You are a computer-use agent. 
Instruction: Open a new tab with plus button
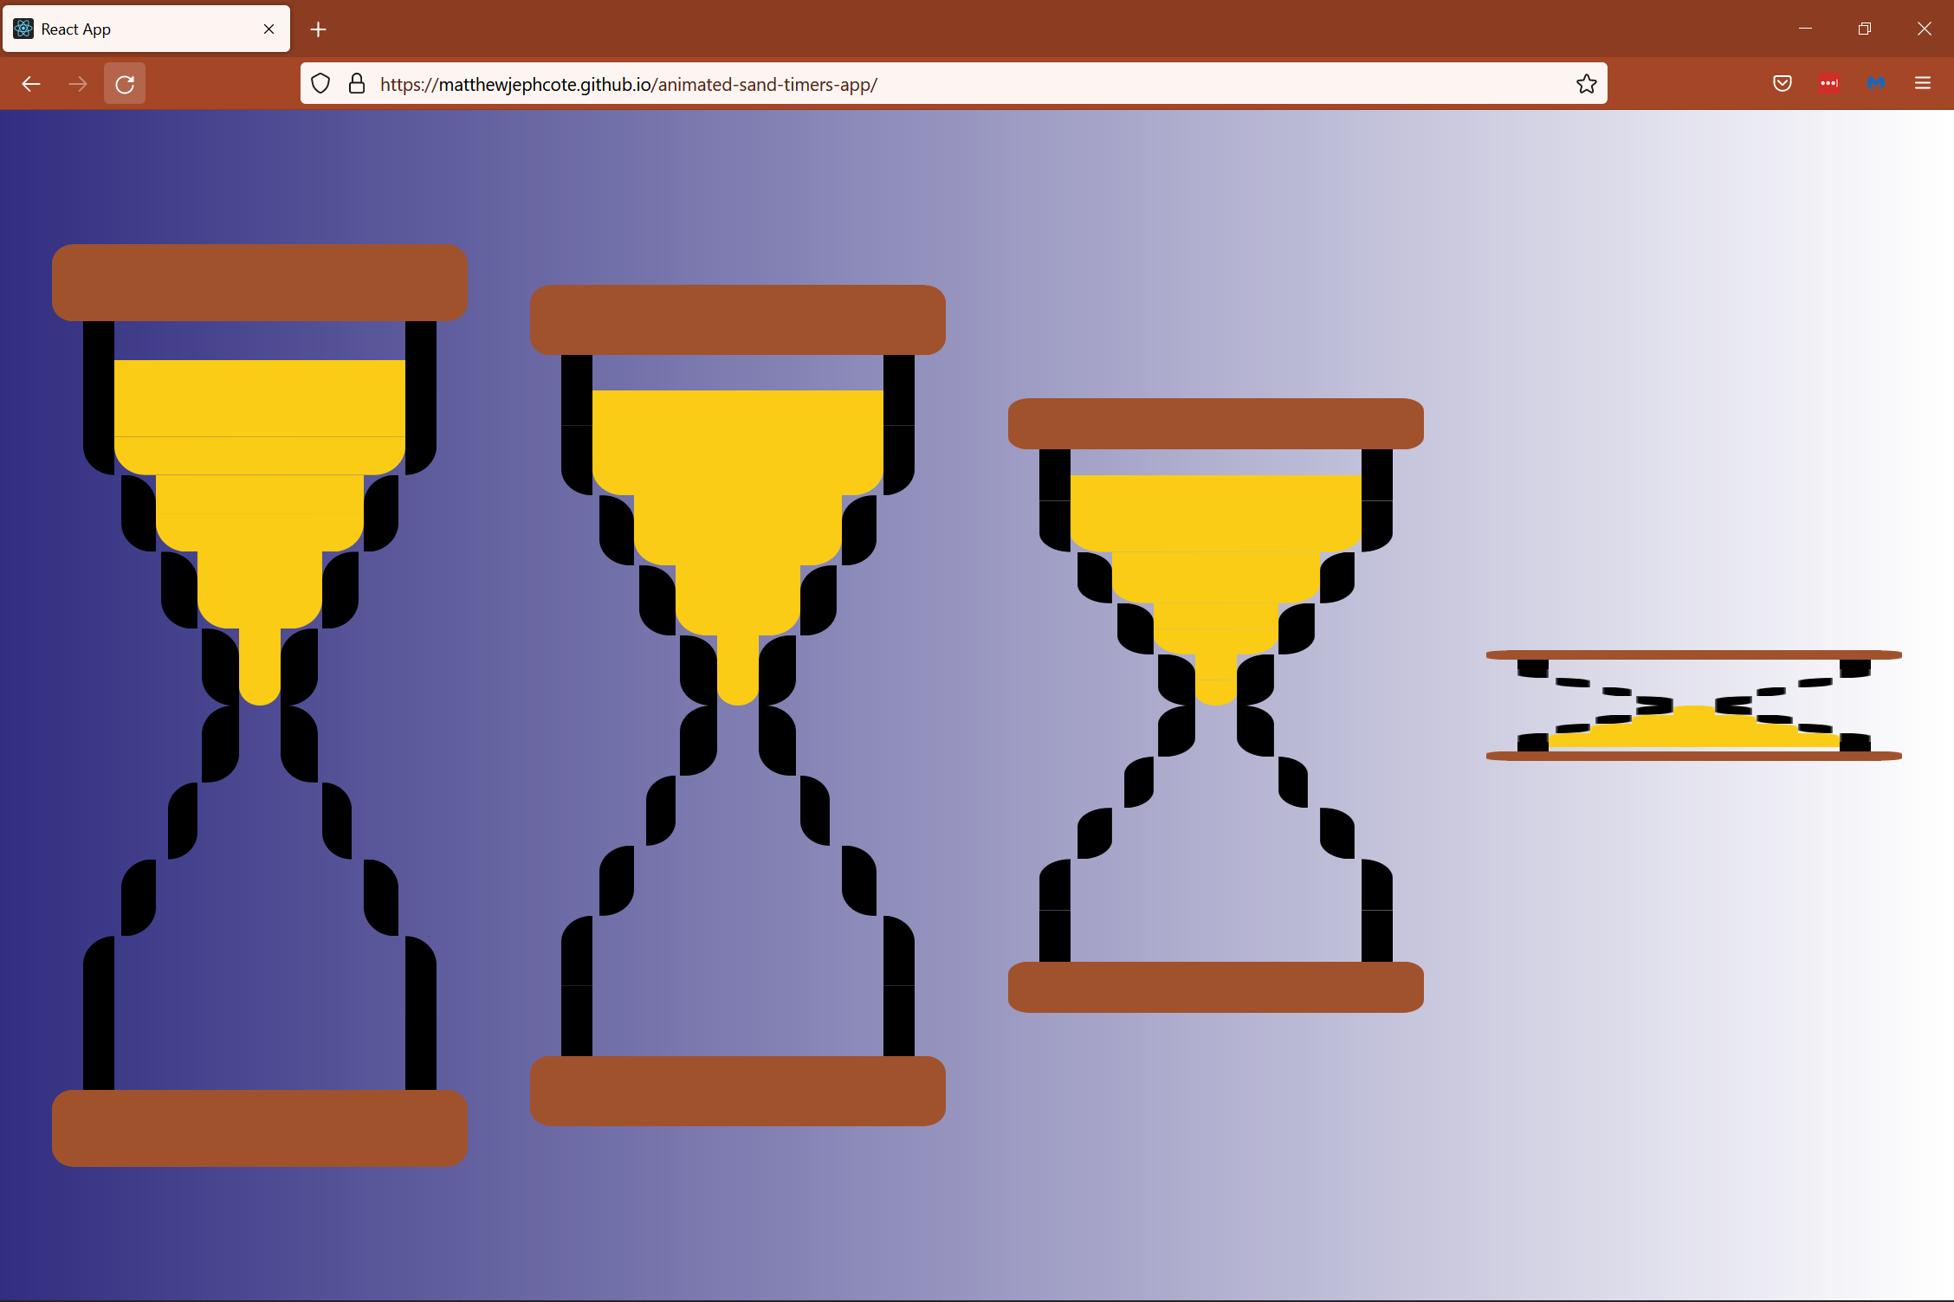click(318, 29)
